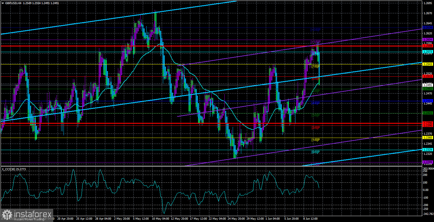Image resolution: width=434 pixels, height=222 pixels.
Task: Click the 1.2470 price scale value
Action: tap(428, 94)
